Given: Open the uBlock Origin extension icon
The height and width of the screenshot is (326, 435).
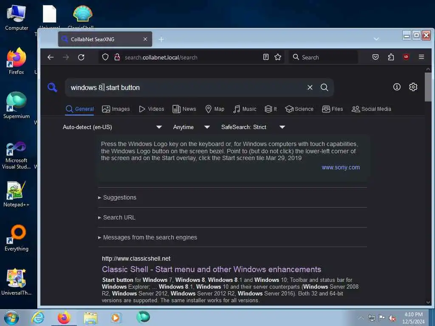Looking at the screenshot, I should tap(406, 57).
